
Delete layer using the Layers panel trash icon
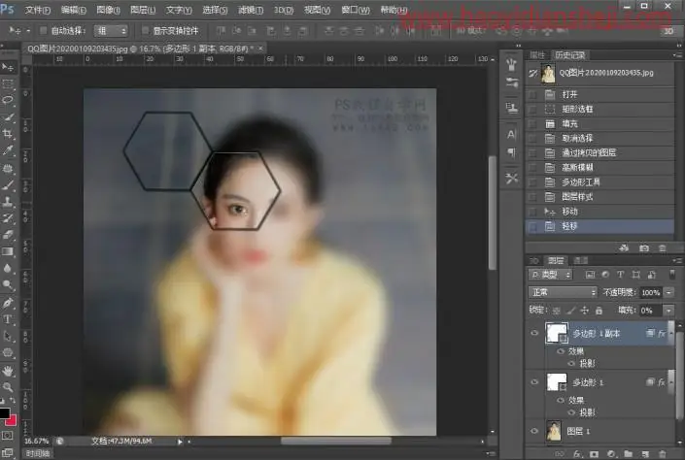pos(663,454)
